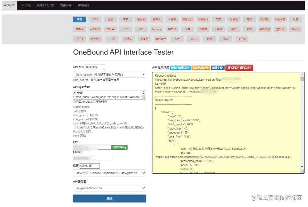Select the 微店 platform button
Viewport: 308px width, 207px height.
pyautogui.click(x=295, y=19)
